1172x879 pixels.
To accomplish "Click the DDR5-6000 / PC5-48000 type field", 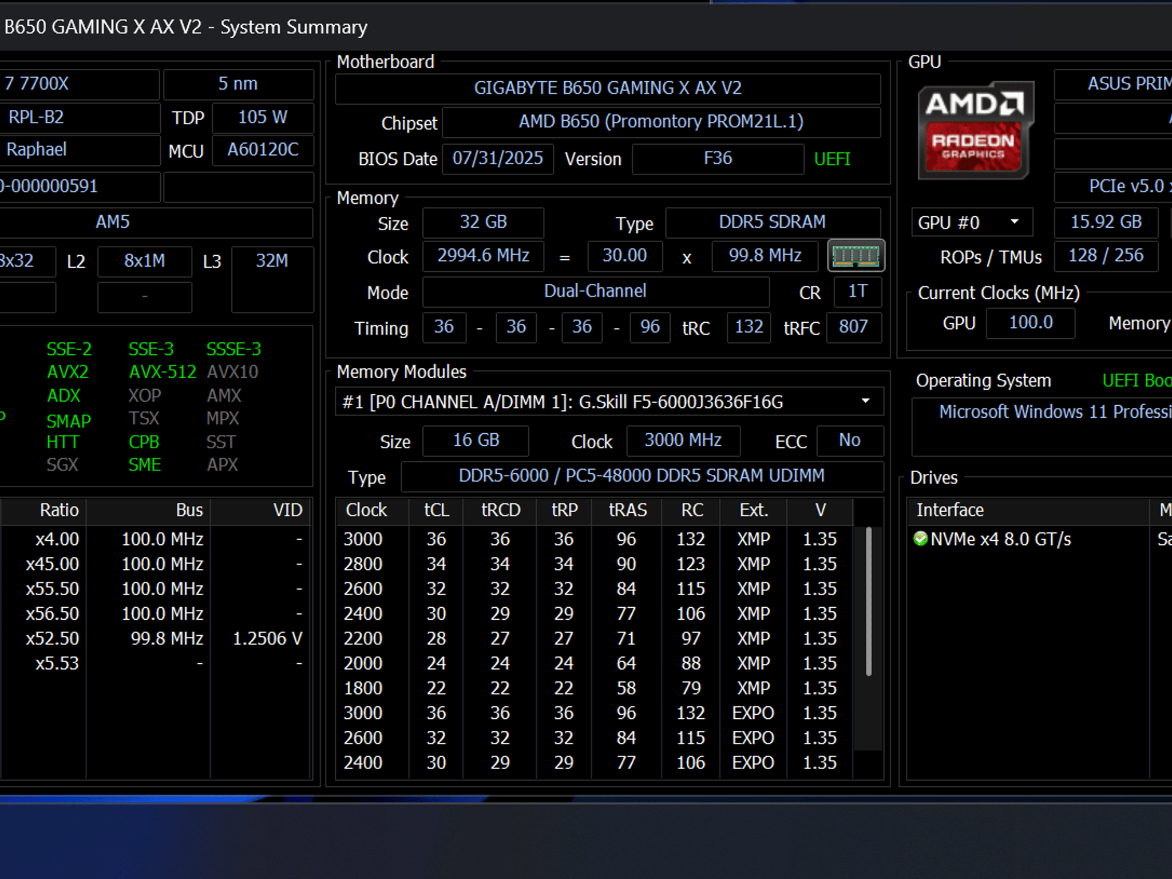I will click(x=642, y=476).
